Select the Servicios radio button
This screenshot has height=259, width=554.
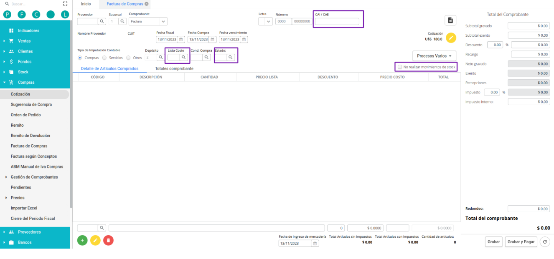pos(104,58)
